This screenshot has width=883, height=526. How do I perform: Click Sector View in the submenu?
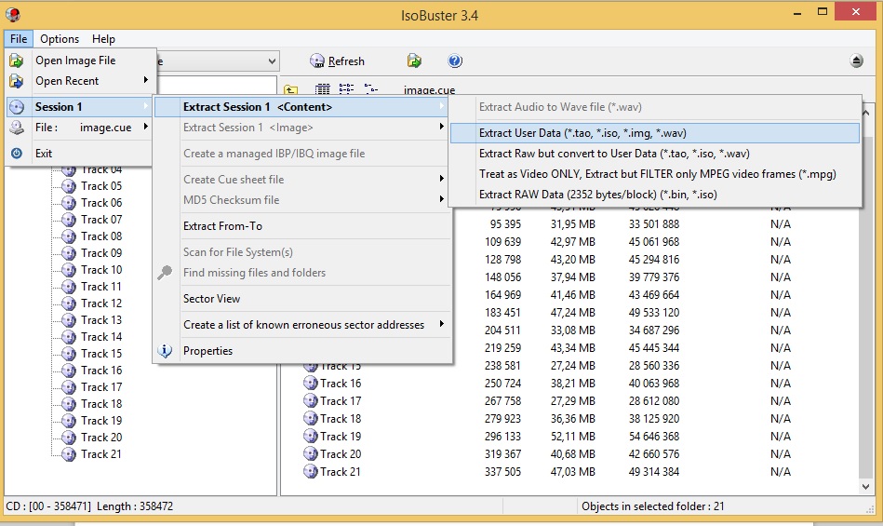tap(211, 299)
